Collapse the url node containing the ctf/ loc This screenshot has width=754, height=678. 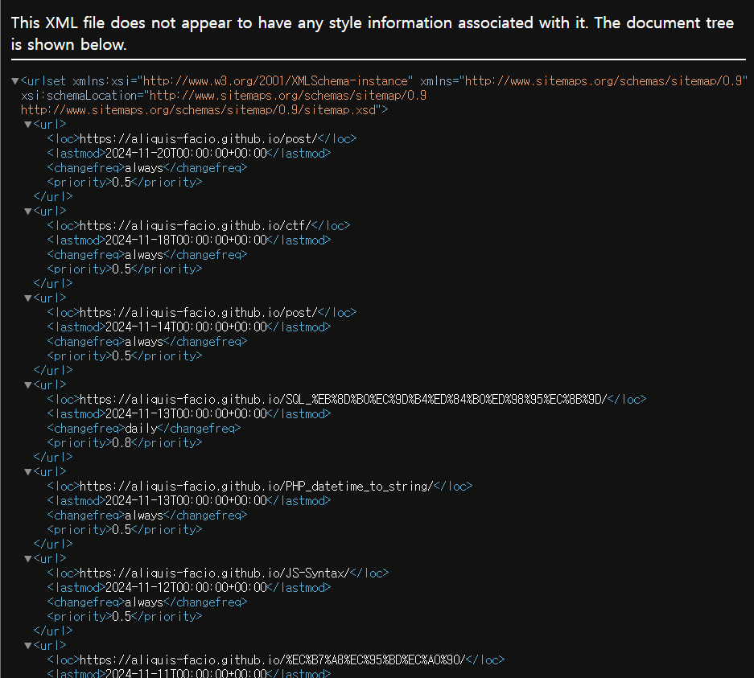(28, 212)
